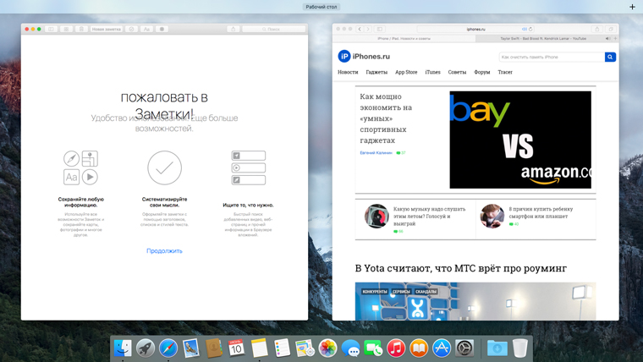Click the Поиск search field in Notes
This screenshot has height=362, width=643.
[x=273, y=29]
